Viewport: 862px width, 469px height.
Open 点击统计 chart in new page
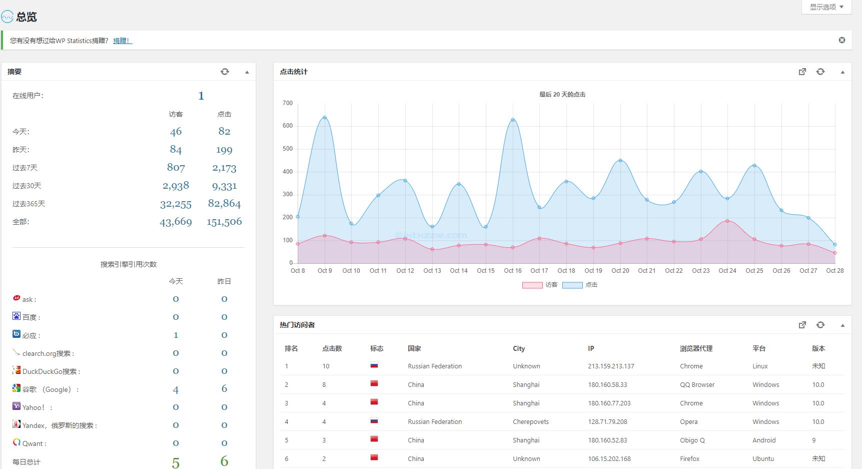click(x=802, y=72)
